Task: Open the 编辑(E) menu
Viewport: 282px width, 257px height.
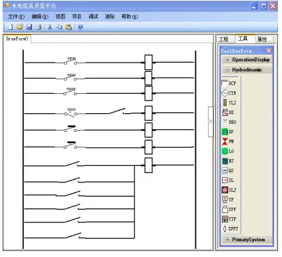Action: point(40,17)
